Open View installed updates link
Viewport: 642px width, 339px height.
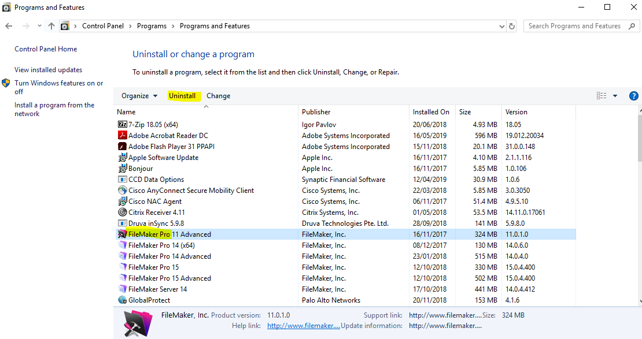[x=49, y=70]
